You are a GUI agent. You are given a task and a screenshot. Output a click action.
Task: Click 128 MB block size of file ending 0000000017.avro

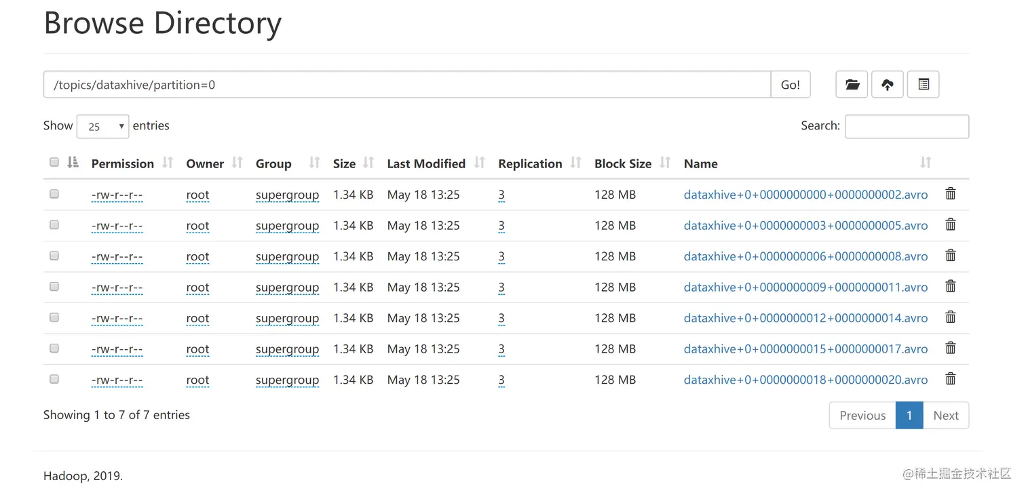(615, 349)
